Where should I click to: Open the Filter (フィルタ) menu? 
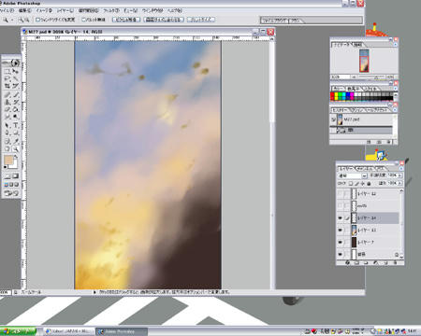(x=111, y=10)
